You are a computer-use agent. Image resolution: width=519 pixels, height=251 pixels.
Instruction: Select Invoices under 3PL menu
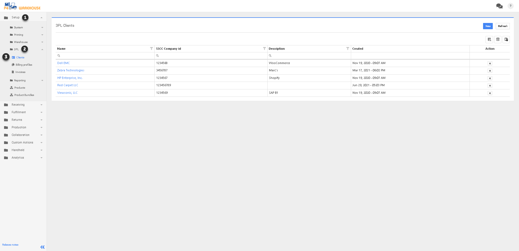[20, 72]
